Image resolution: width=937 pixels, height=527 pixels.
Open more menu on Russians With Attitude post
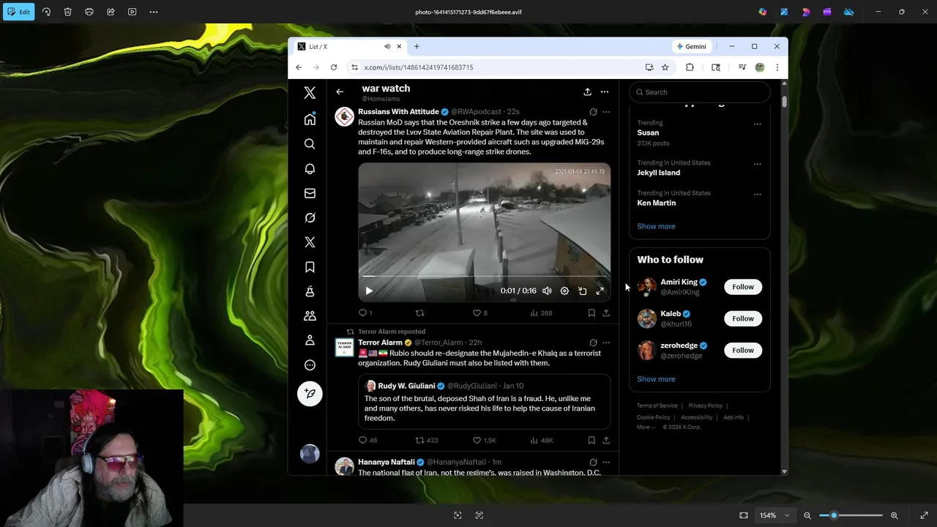coord(606,112)
